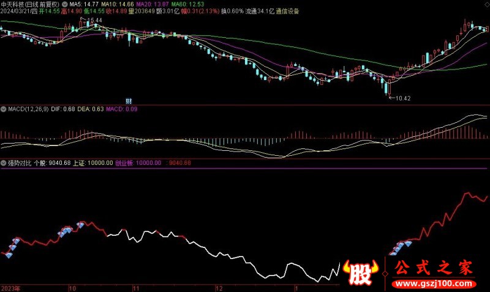Select the 中天科技(日线 前复权) title

point(30,4)
